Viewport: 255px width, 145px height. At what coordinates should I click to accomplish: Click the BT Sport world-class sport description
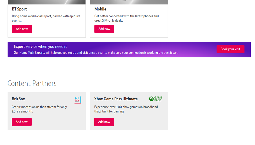[x=46, y=18]
